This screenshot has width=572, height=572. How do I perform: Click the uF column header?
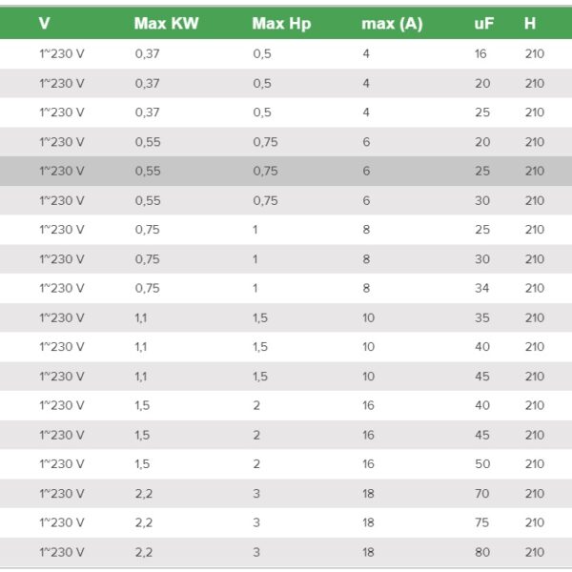483,24
